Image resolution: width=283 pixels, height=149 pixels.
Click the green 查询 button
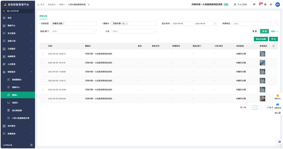[x=264, y=31]
